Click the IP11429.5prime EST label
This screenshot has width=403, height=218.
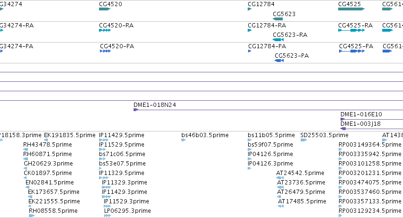point(122,135)
